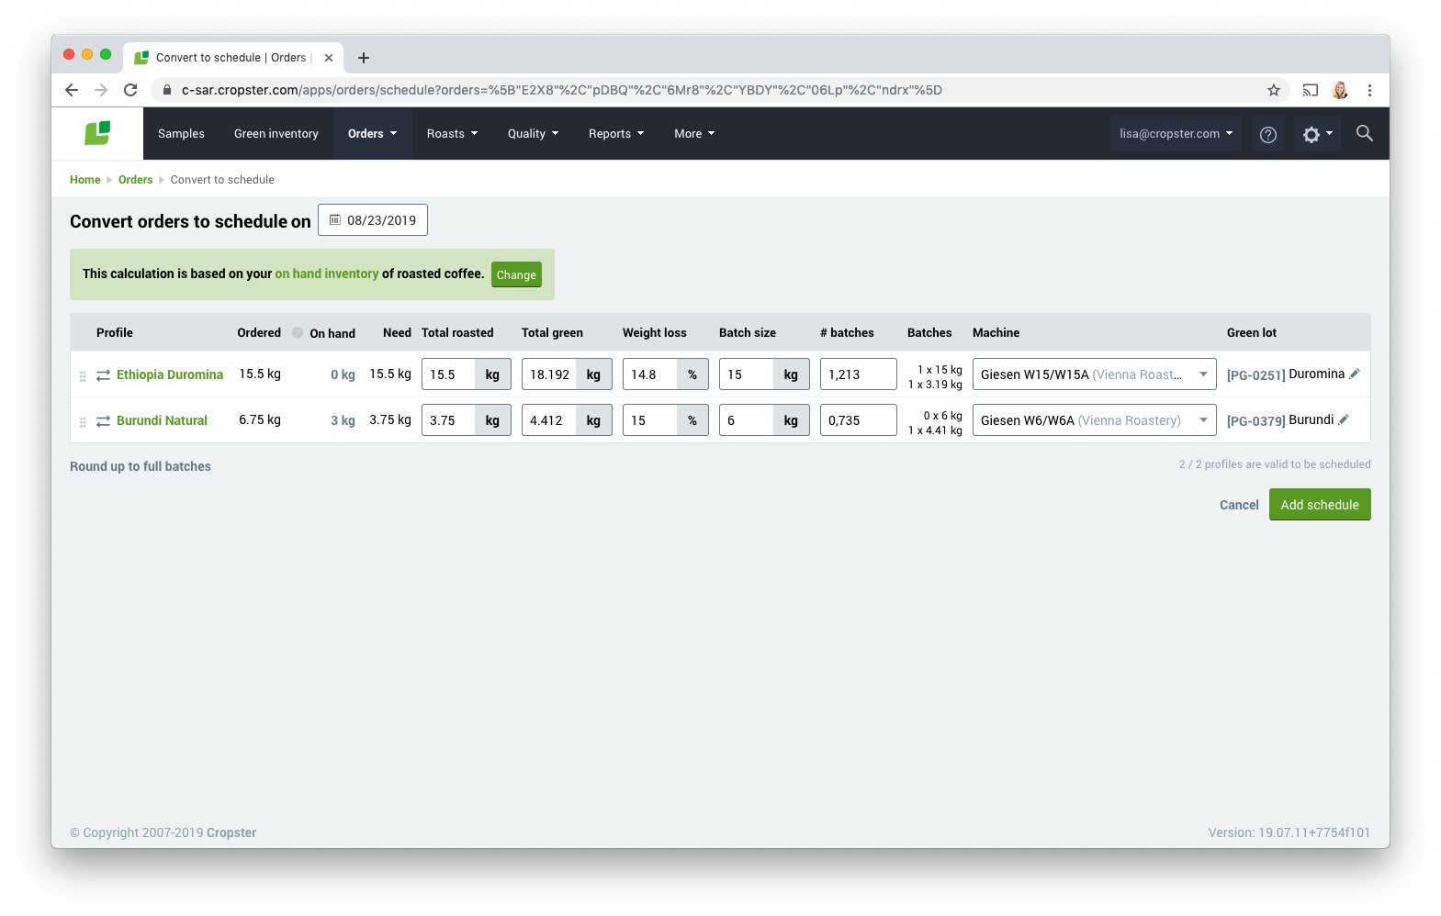This screenshot has width=1441, height=916.
Task: Open a new browser tab
Action: pyautogui.click(x=364, y=58)
